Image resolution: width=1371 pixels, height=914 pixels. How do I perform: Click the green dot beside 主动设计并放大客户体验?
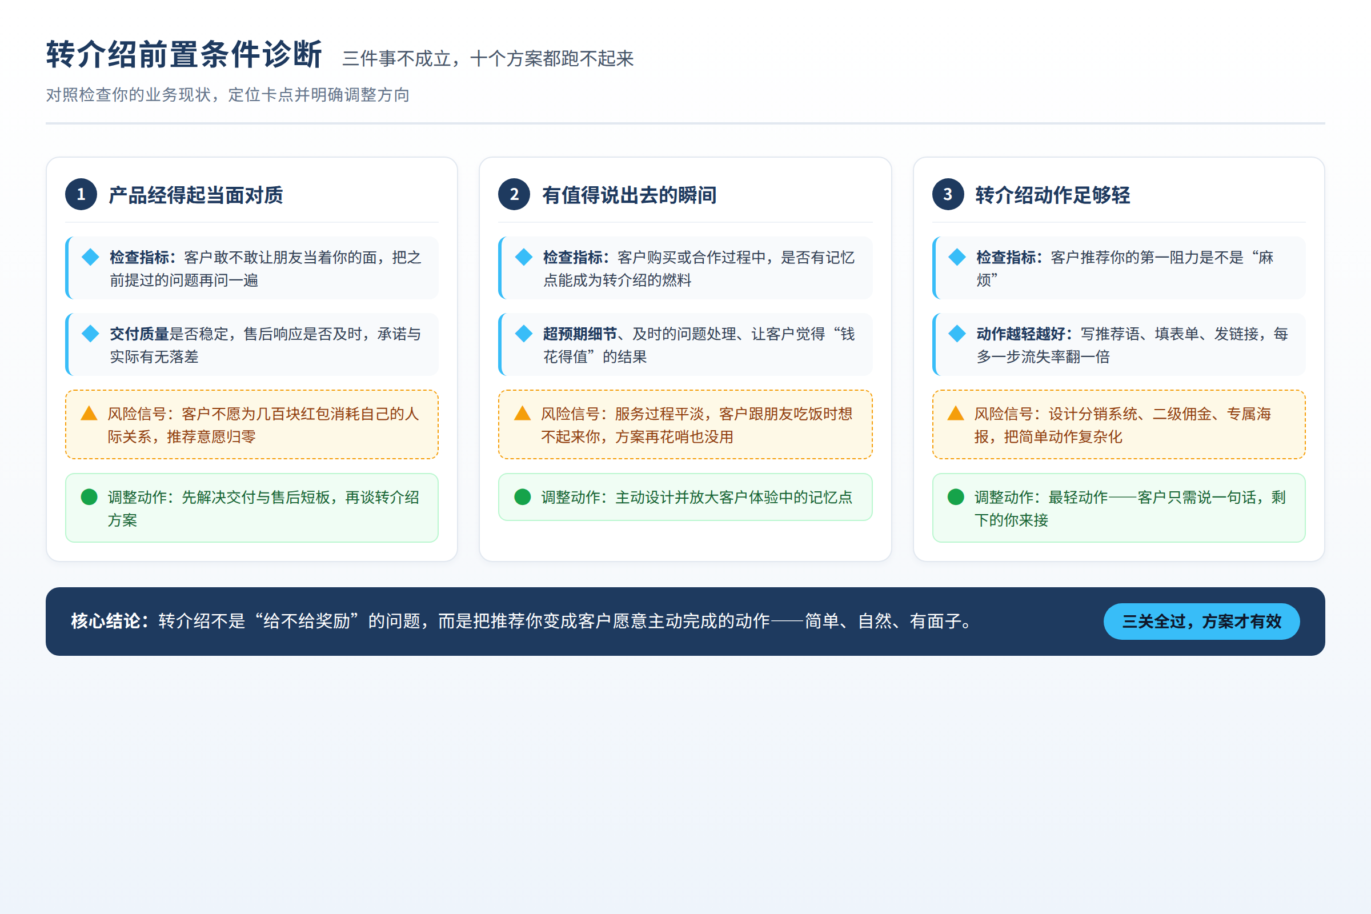pos(522,497)
